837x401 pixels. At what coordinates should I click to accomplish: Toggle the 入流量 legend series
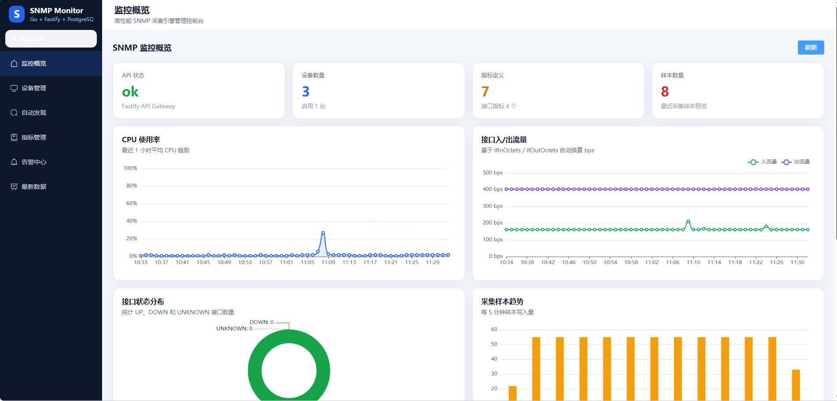click(x=762, y=162)
